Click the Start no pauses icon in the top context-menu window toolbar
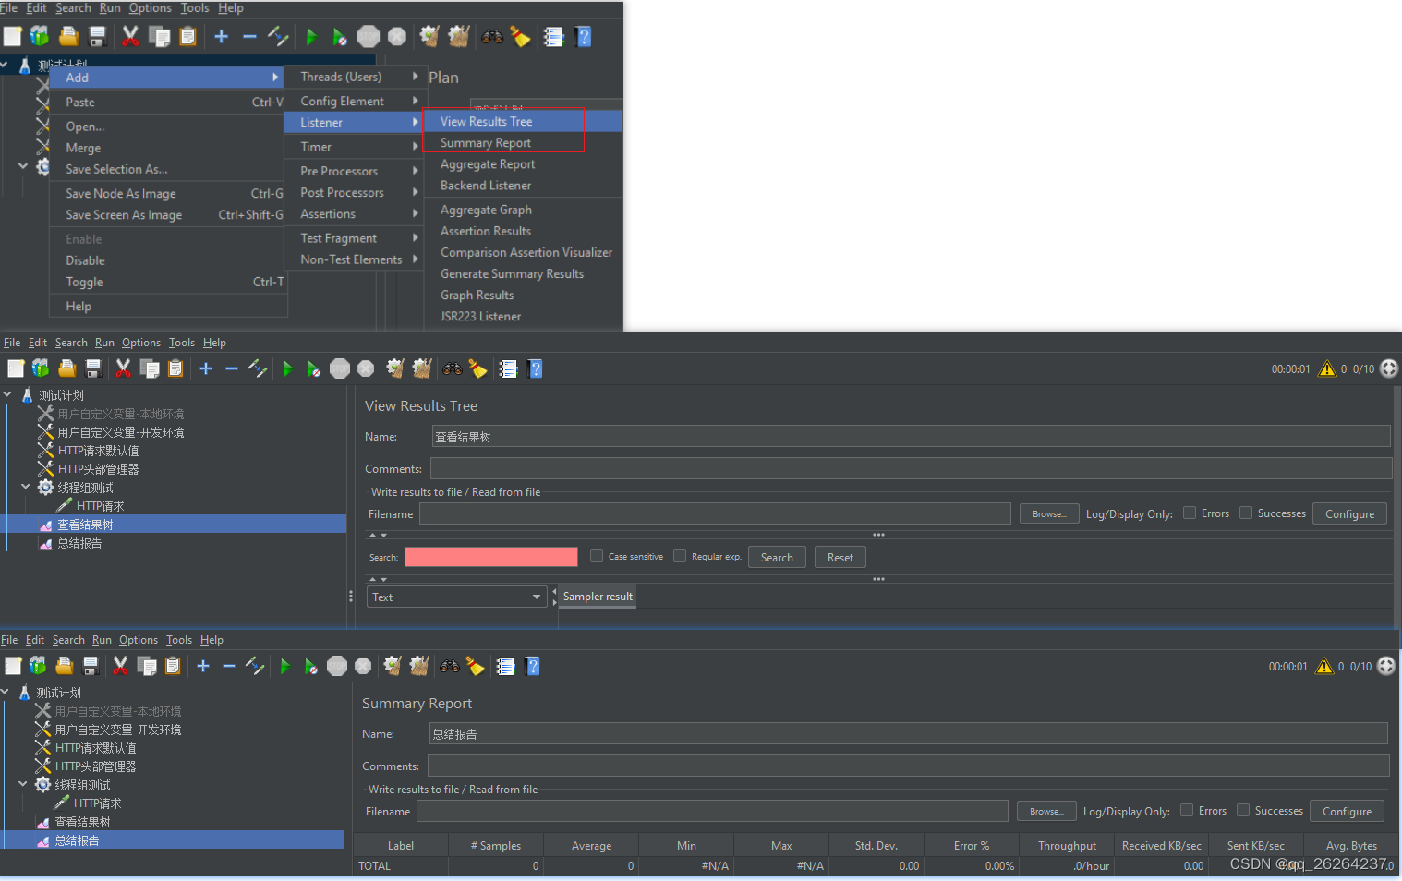 pyautogui.click(x=339, y=37)
